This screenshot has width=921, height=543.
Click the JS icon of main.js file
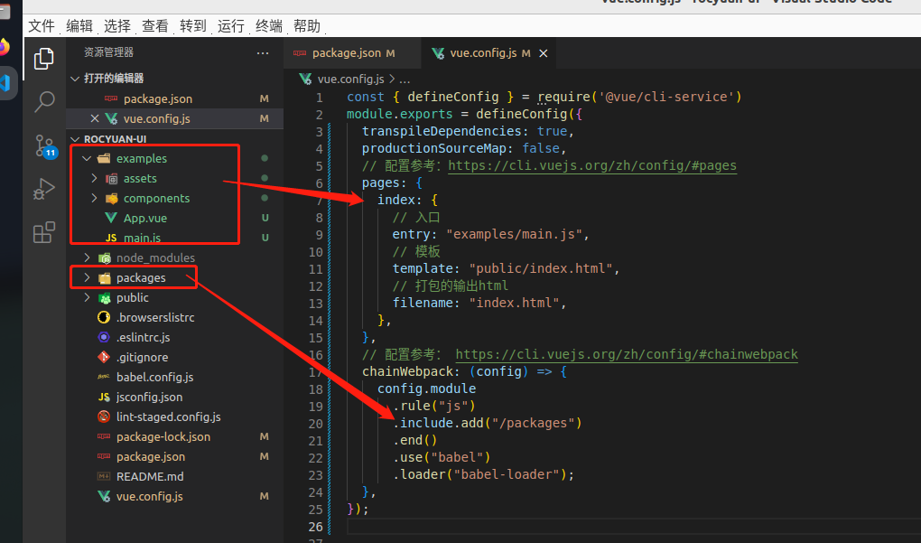pyautogui.click(x=110, y=238)
